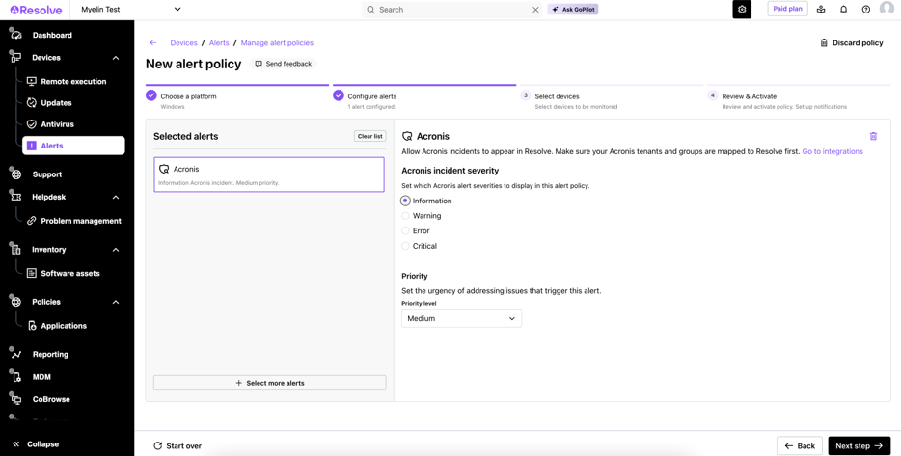
Task: Click the download agent icon
Action: [x=821, y=10]
